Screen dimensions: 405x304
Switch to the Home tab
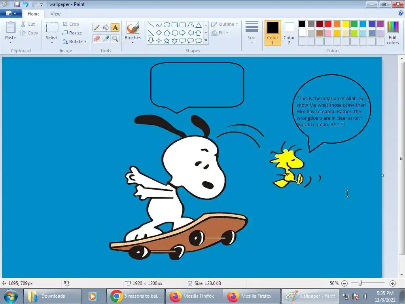34,14
